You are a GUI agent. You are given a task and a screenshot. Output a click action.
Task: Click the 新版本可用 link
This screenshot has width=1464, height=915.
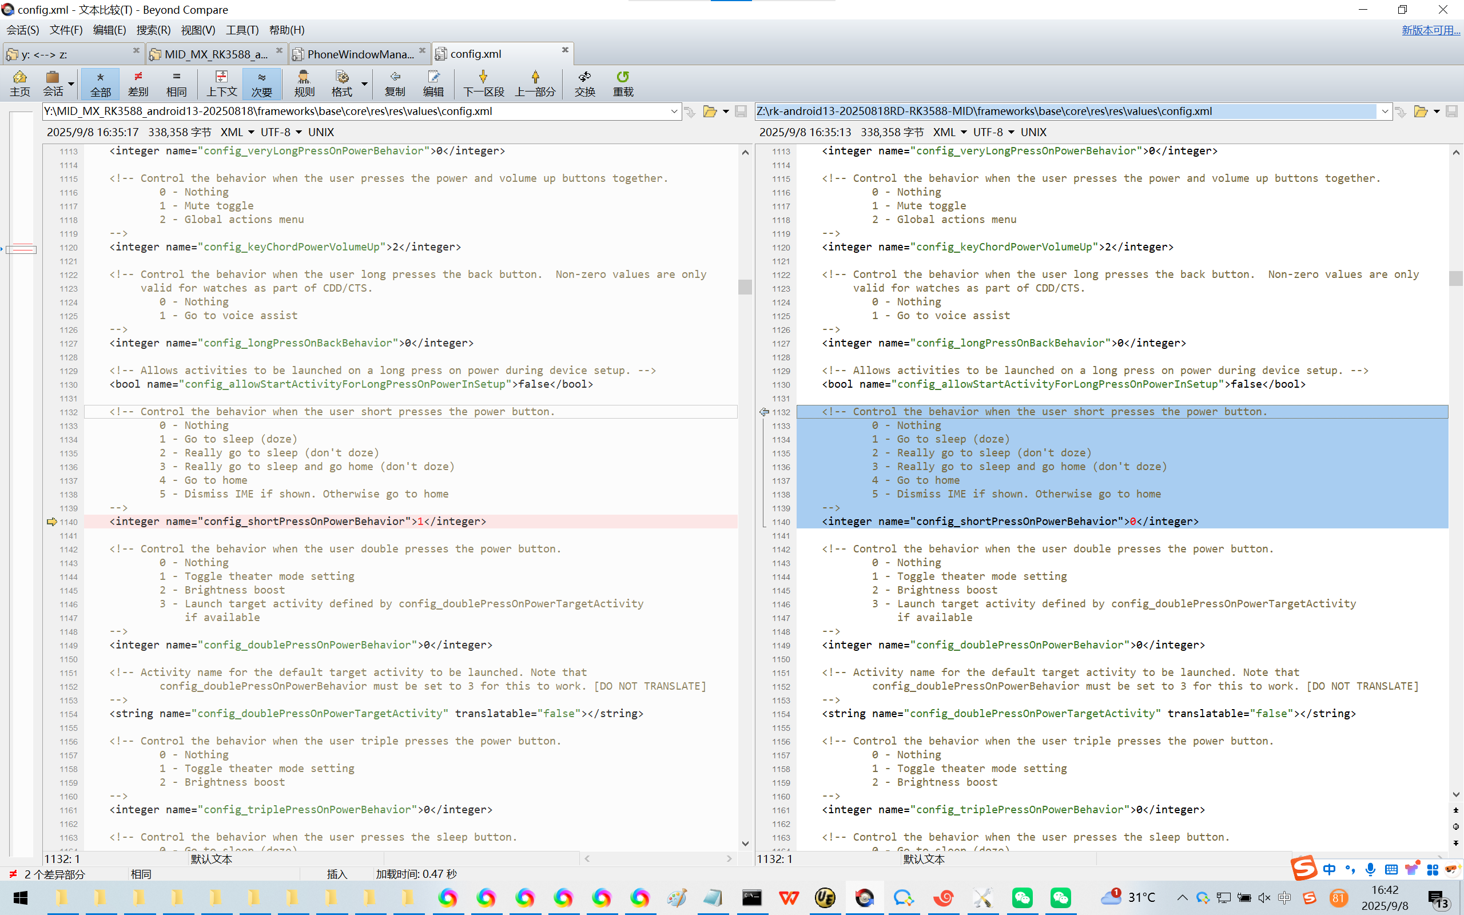pyautogui.click(x=1430, y=30)
